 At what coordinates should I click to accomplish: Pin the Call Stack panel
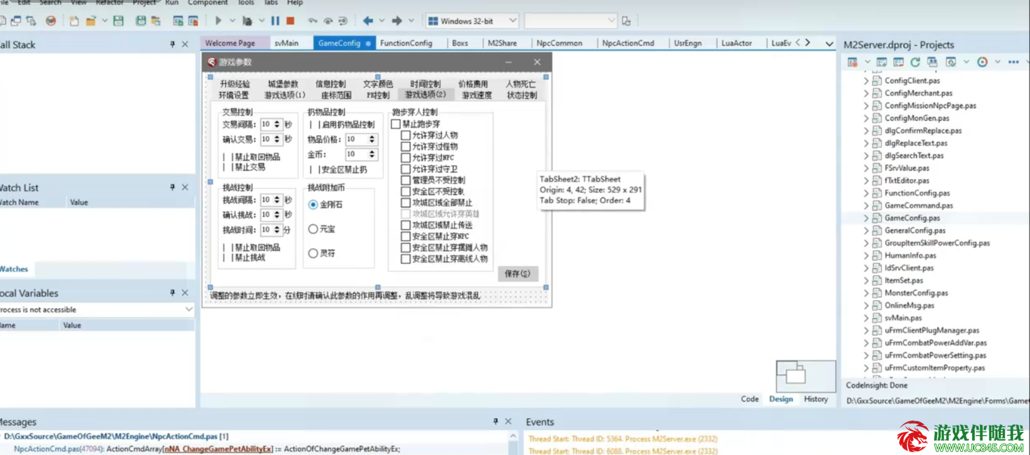coord(172,44)
